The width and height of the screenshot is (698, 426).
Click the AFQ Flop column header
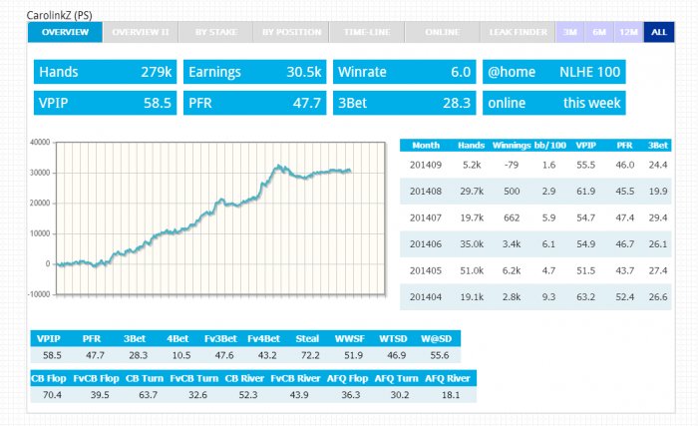coord(347,378)
